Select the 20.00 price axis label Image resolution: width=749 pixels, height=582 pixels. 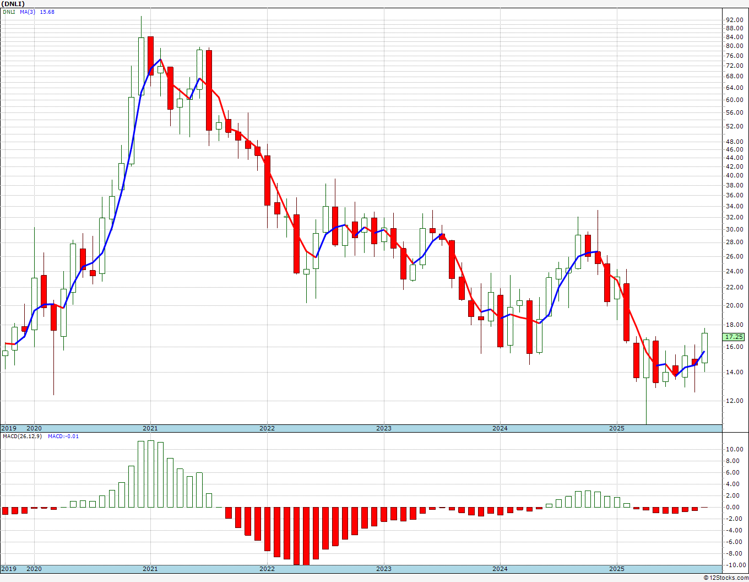pos(735,306)
